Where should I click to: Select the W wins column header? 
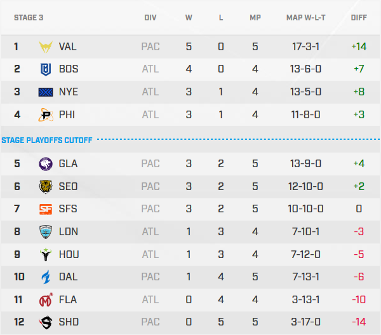[x=189, y=17]
